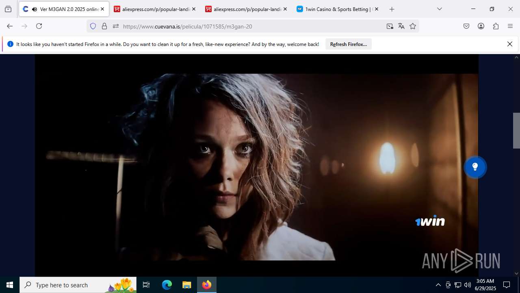Screen dimensions: 520x293
Task: View site security lock information
Action: 104,26
